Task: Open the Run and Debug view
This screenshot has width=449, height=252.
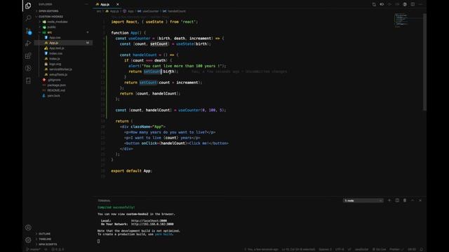Action: pos(28,43)
